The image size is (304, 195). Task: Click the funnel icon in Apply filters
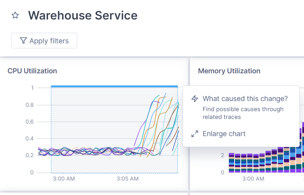23,41
